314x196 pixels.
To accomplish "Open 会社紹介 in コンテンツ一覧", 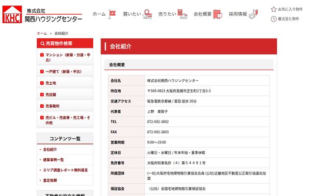I will click(50, 149).
